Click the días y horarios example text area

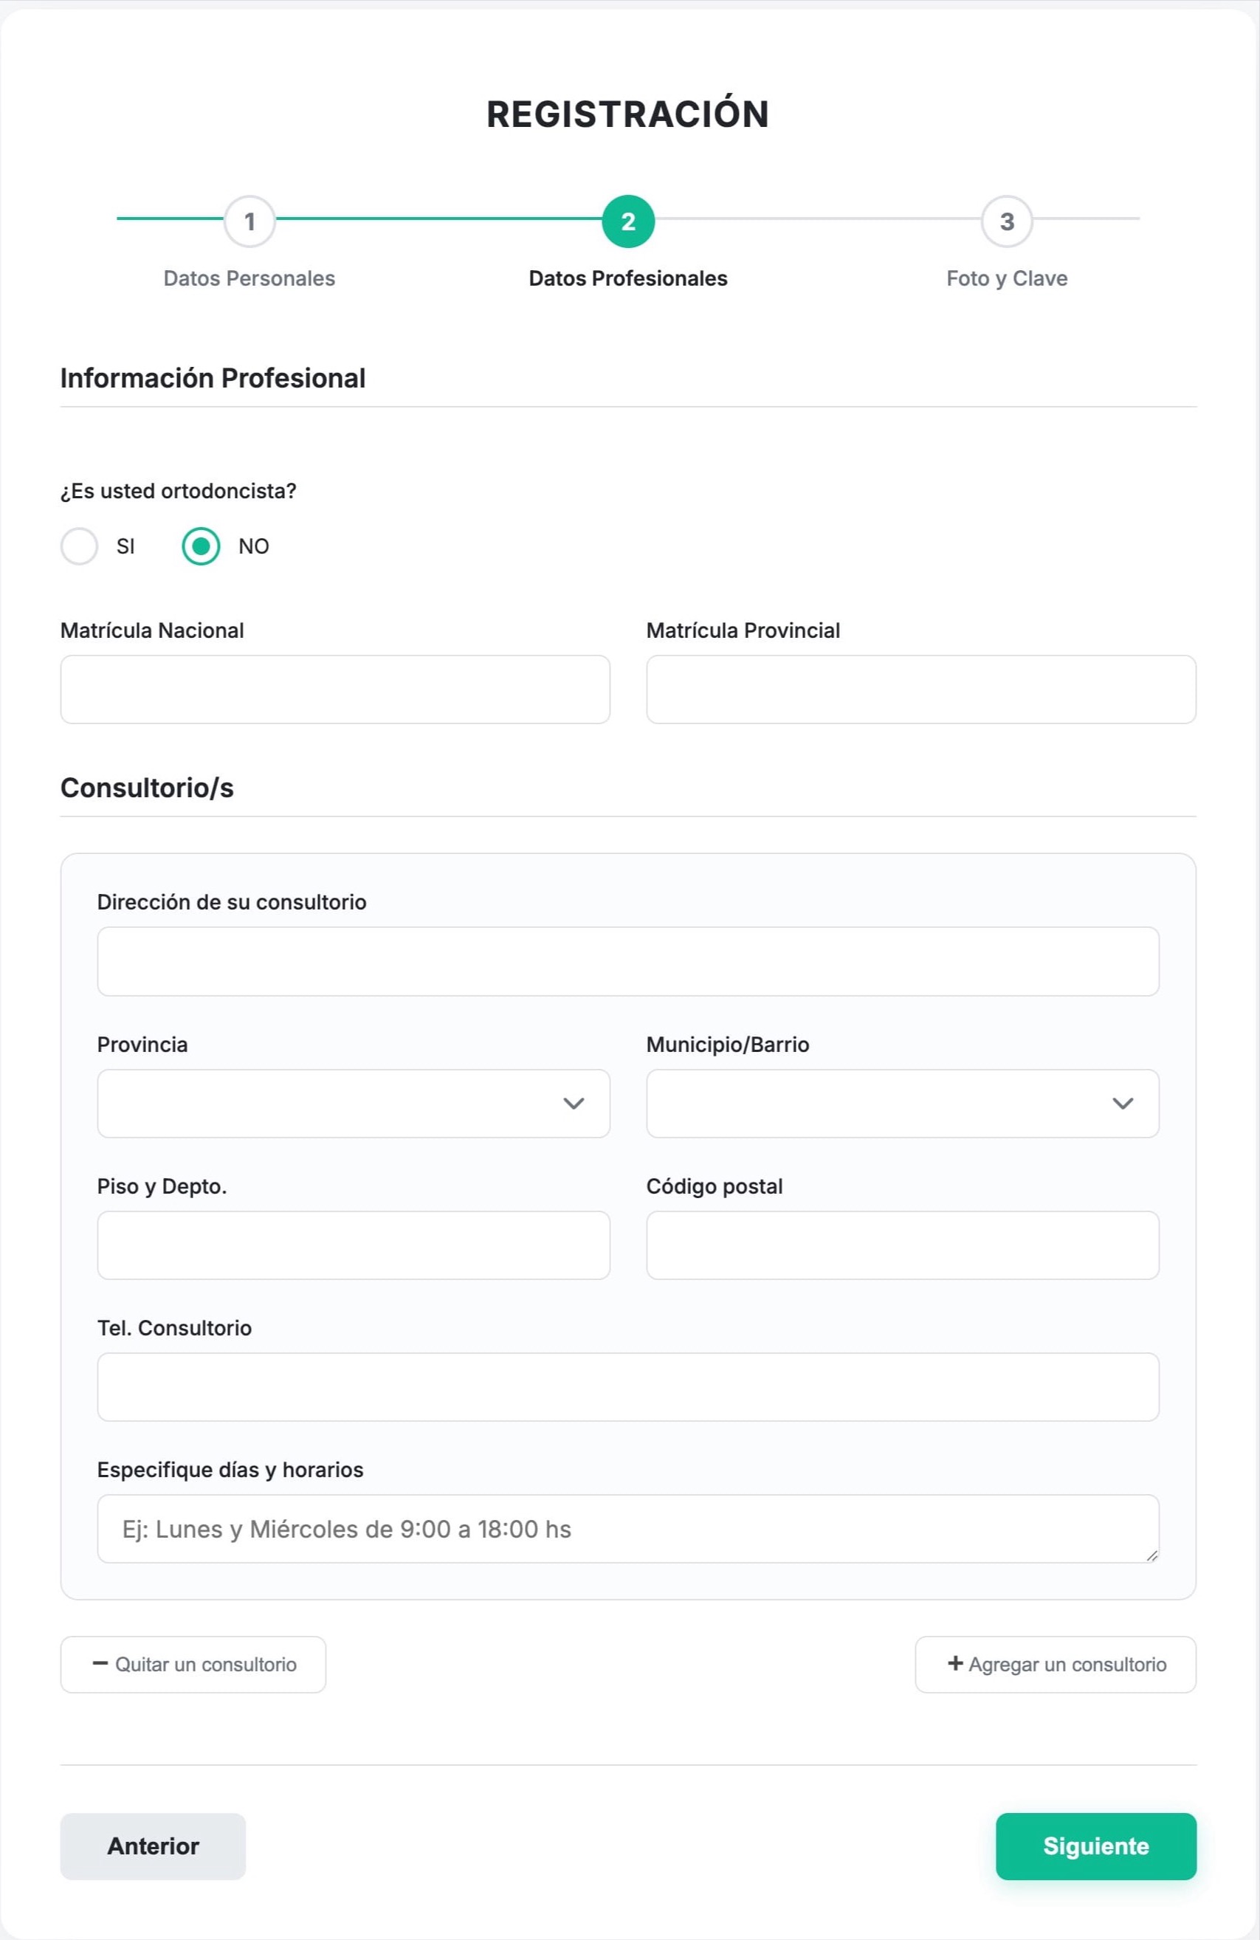627,1528
